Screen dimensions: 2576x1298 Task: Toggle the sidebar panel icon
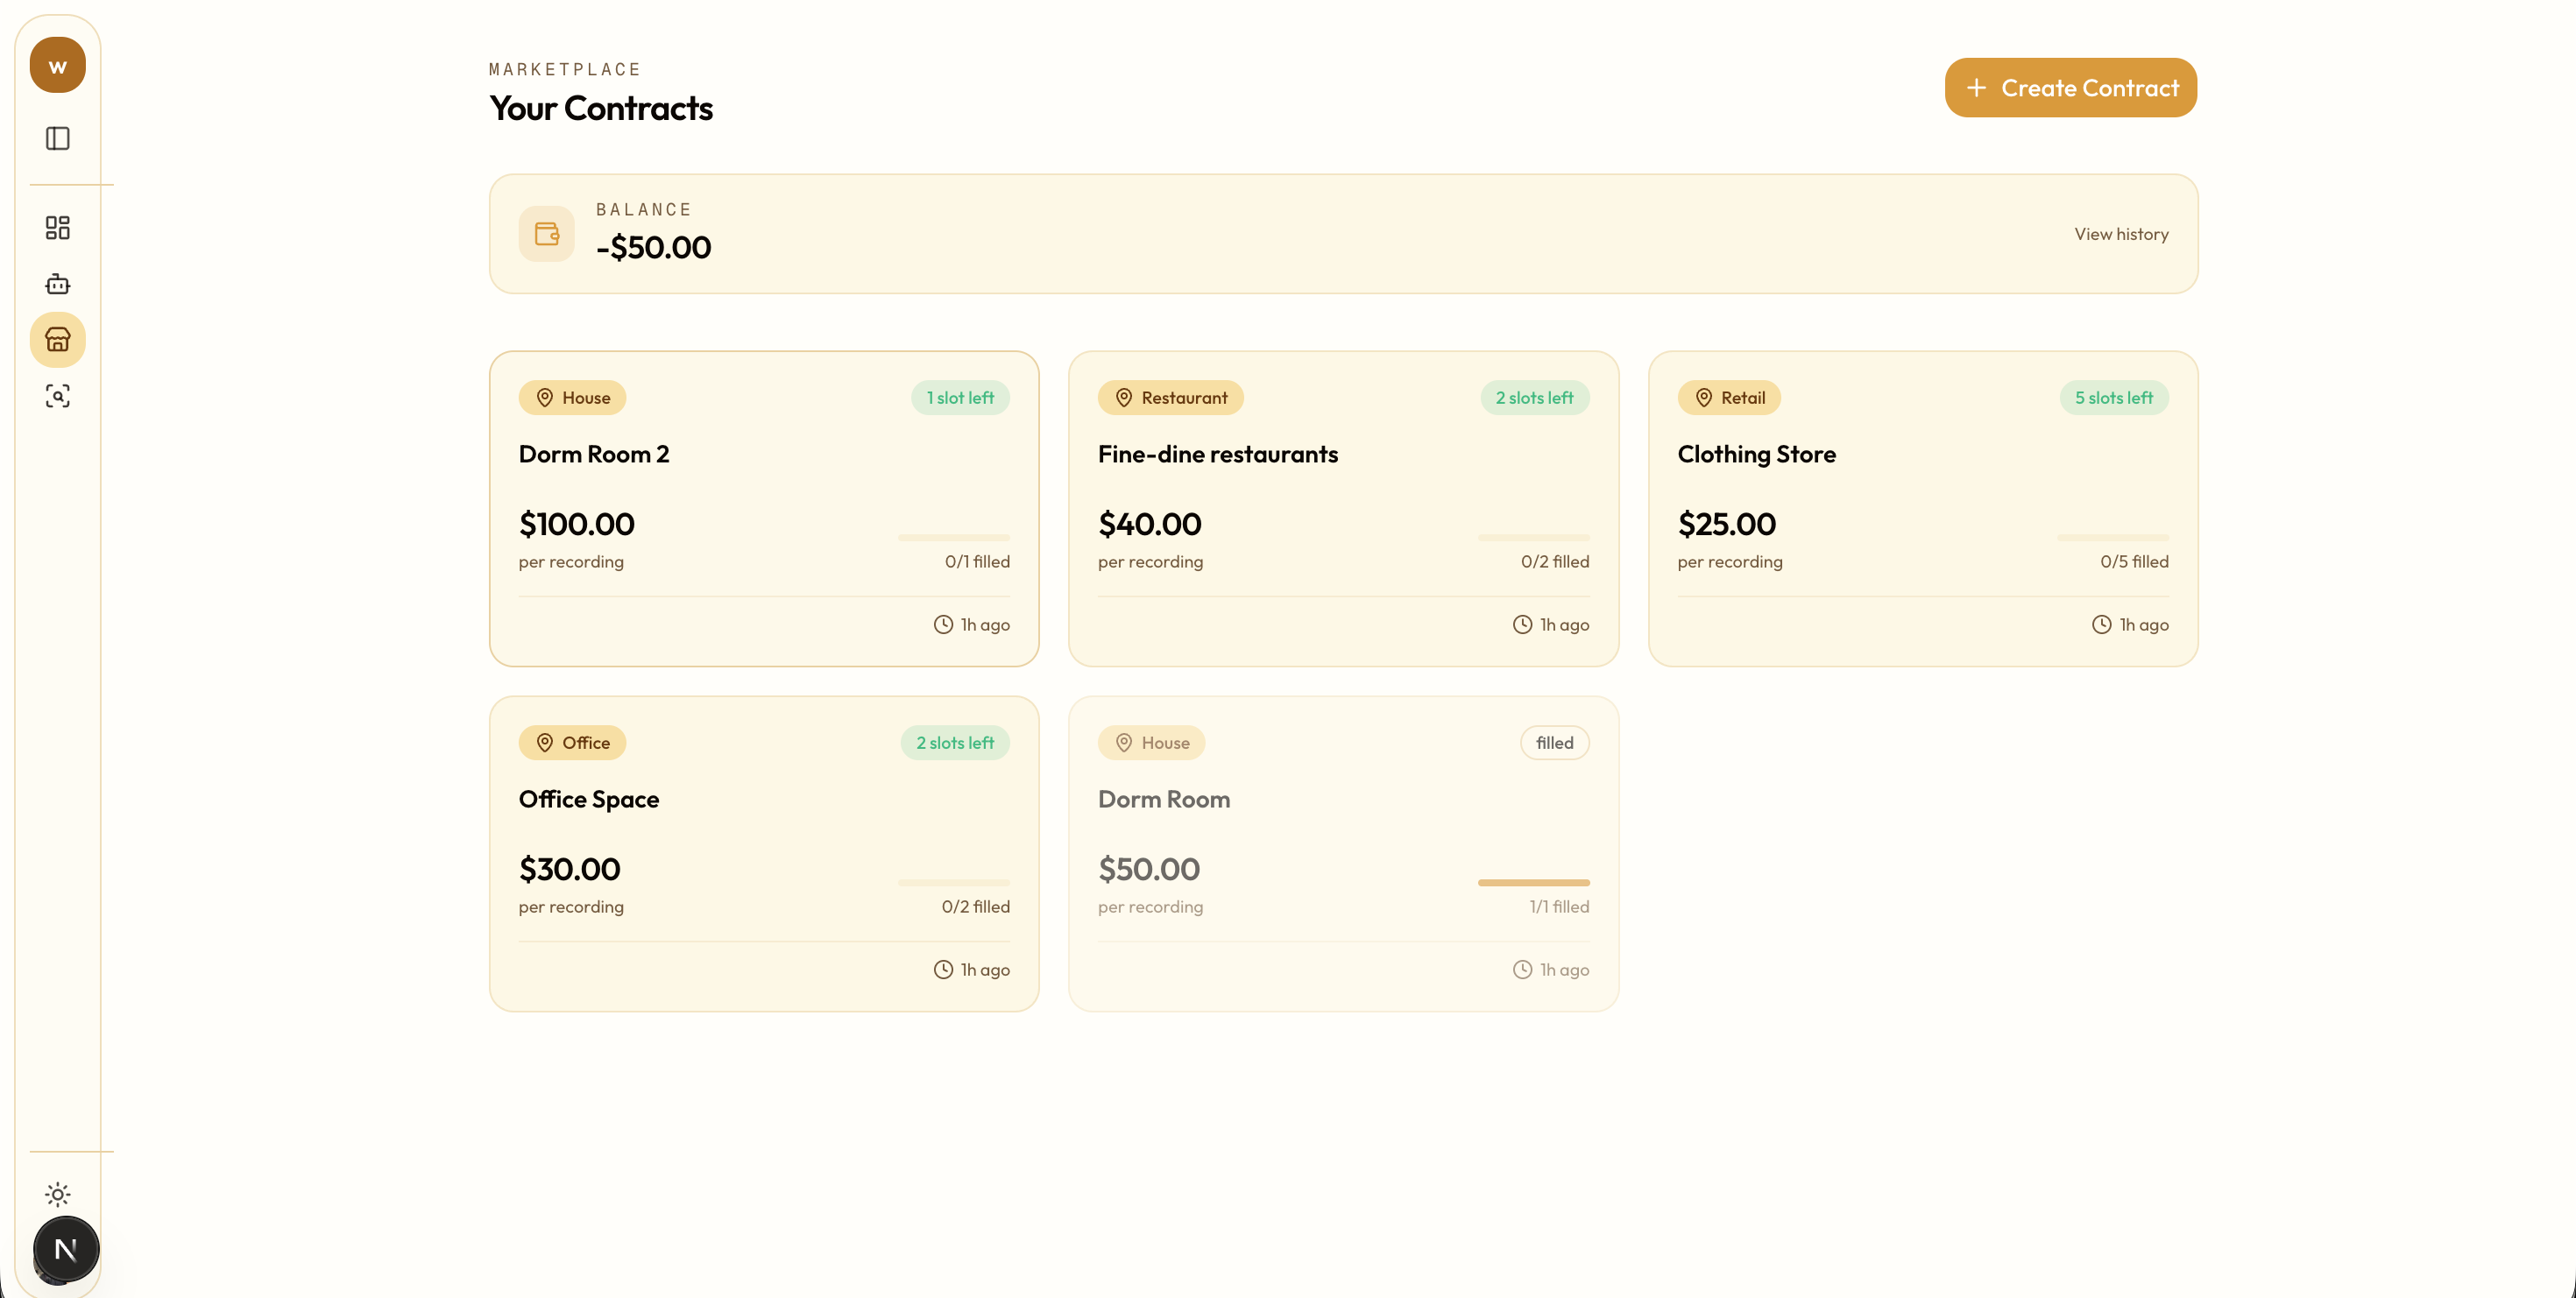pos(57,138)
